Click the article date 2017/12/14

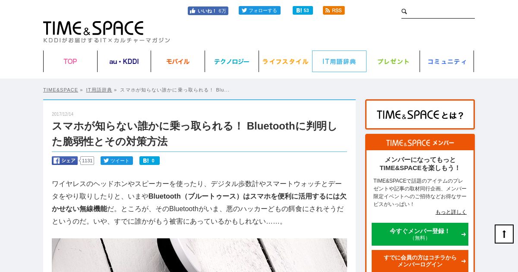pos(63,114)
